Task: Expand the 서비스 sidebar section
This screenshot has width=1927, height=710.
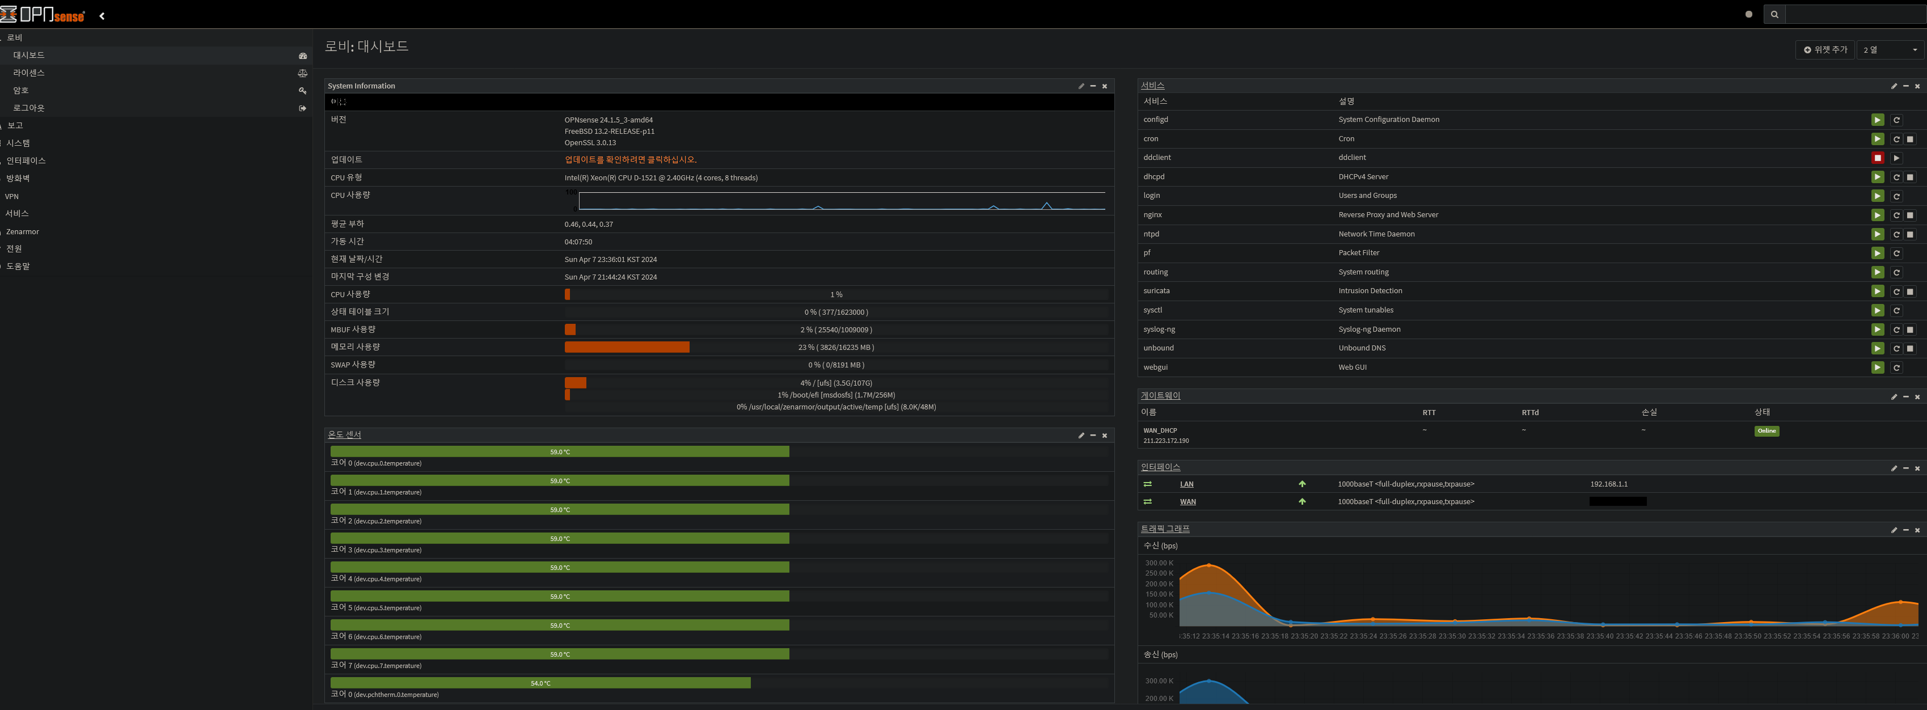Action: pyautogui.click(x=155, y=213)
